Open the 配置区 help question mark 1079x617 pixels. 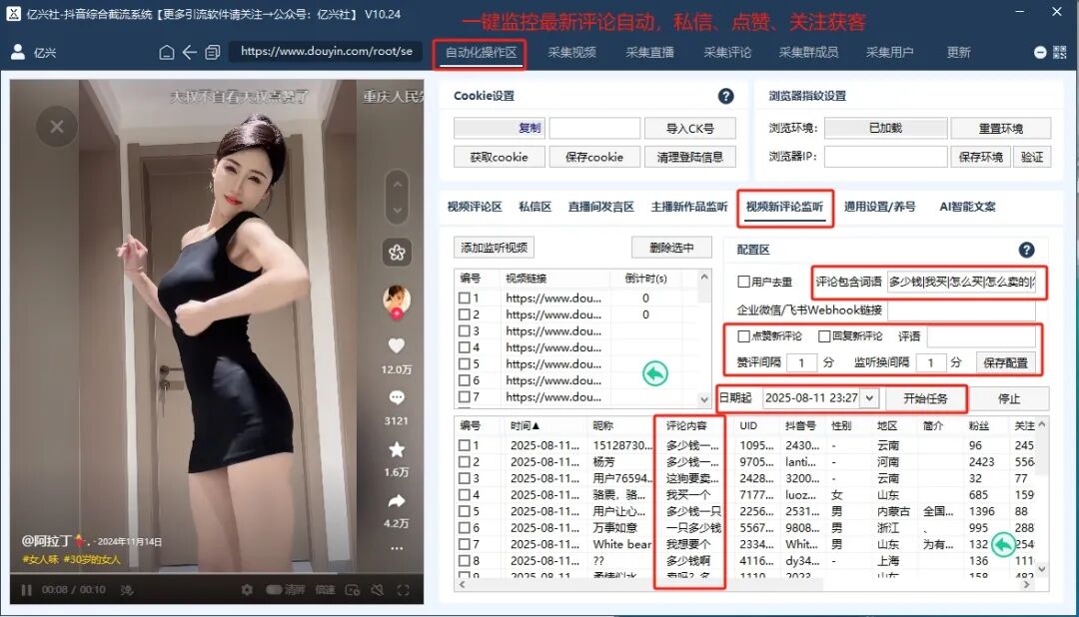[1026, 250]
